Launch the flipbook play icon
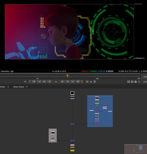The height and width of the screenshot is (154, 147). pyautogui.click(x=128, y=81)
